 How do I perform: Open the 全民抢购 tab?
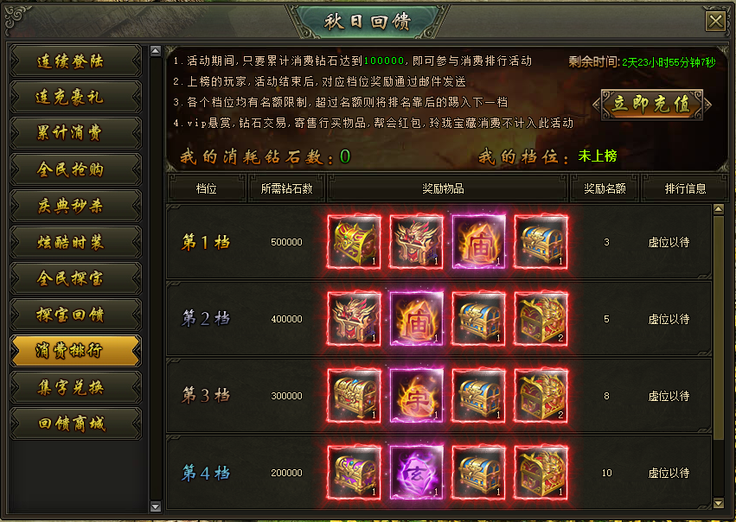coord(75,169)
